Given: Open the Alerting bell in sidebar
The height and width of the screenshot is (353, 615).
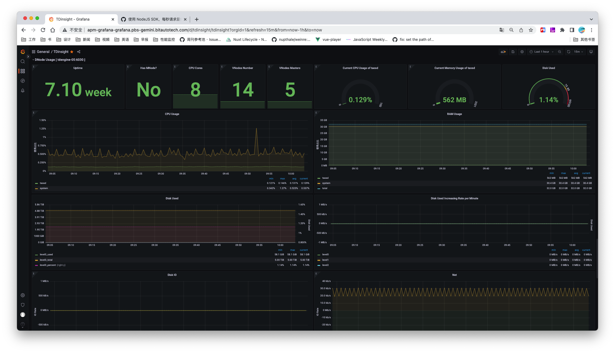Looking at the screenshot, I should pos(23,90).
